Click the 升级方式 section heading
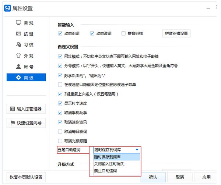 click(66, 164)
